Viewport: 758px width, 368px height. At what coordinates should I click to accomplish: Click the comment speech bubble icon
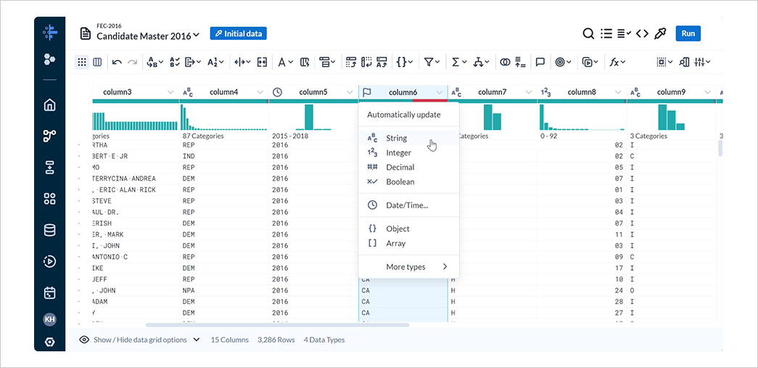pyautogui.click(x=540, y=62)
